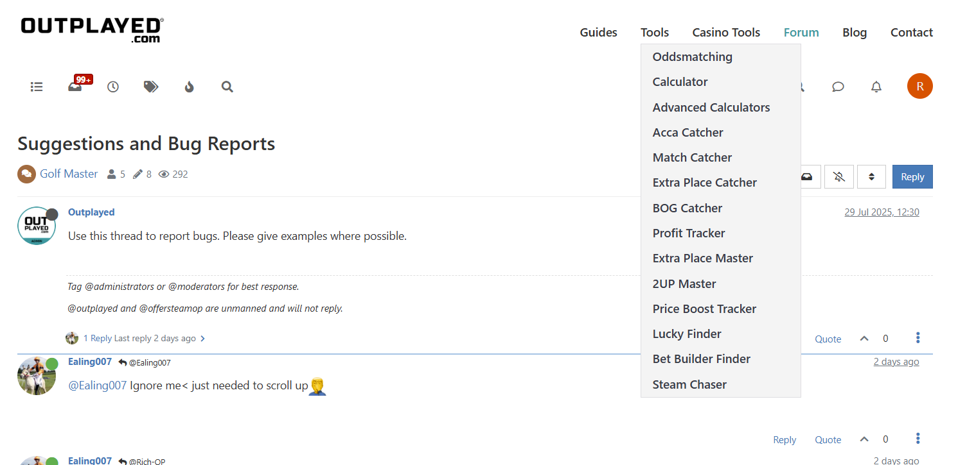Image resolution: width=958 pixels, height=465 pixels.
Task: Click the Outplayed.com logo
Action: 92,30
